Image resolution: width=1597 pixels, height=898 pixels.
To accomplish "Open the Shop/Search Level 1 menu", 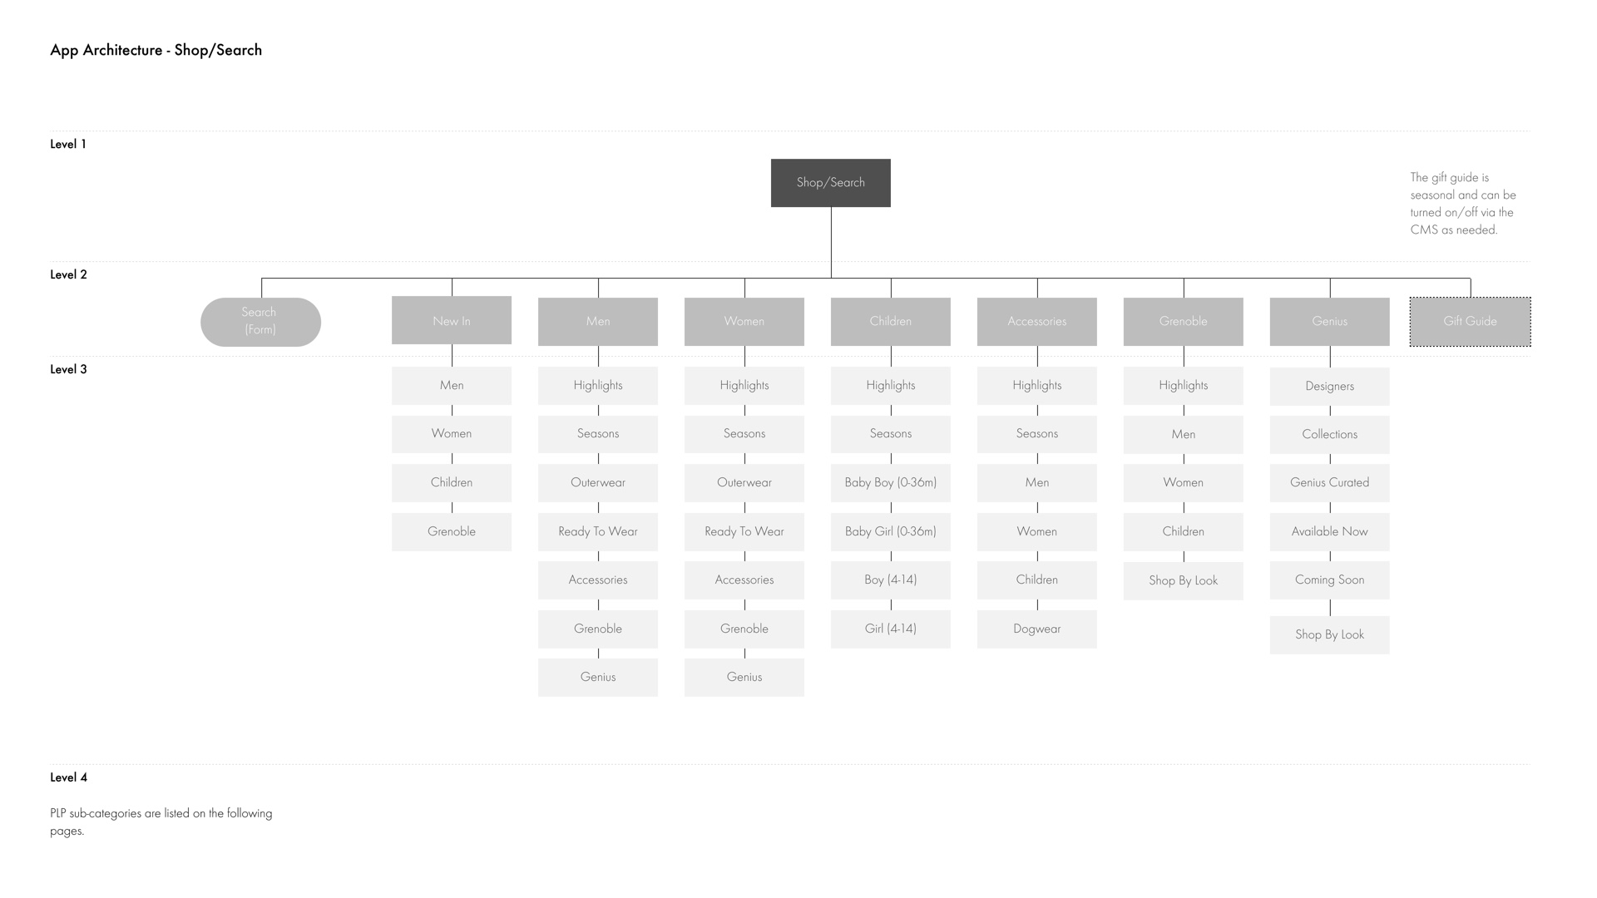I will pos(830,182).
